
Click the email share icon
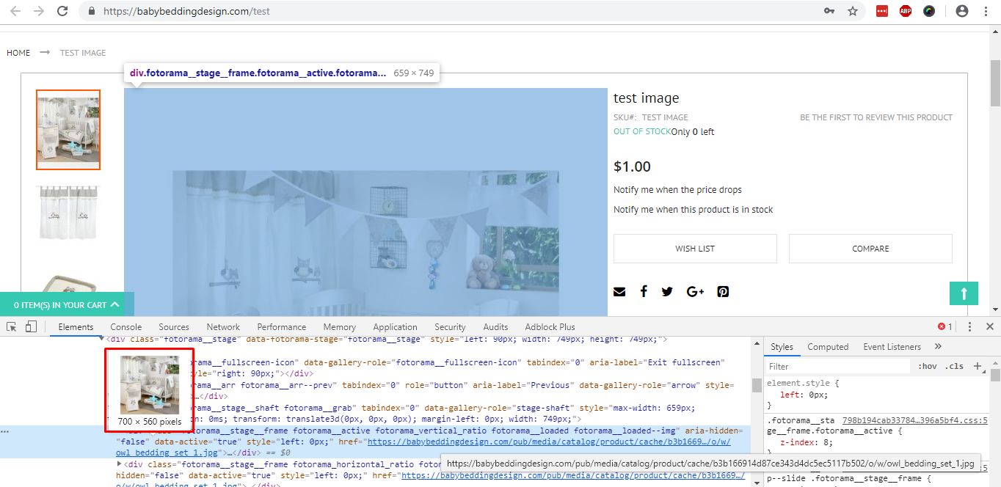coord(619,292)
